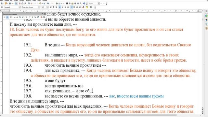The width and height of the screenshot is (208, 117).
Task: Toggle Center alignment
Action: pos(63,7)
